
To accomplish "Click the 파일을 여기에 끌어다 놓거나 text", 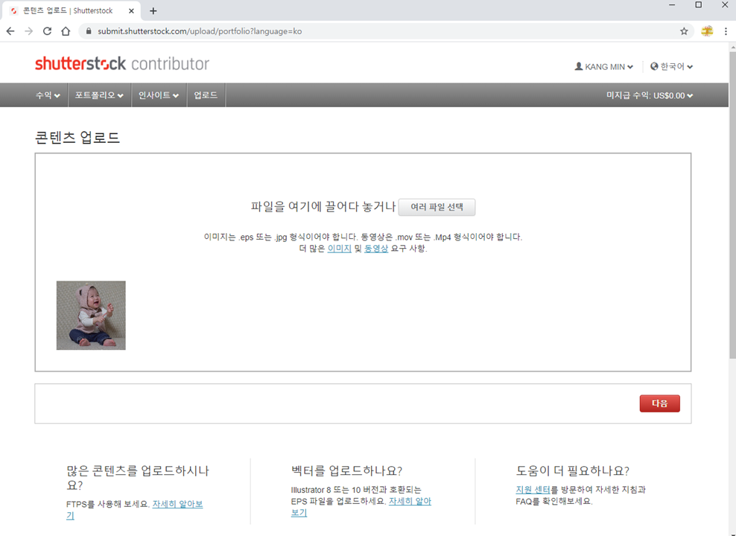I will click(x=323, y=207).
